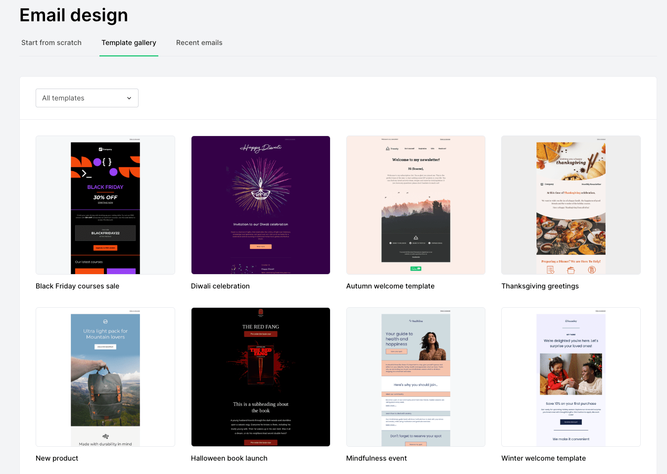Pick the Thanksgiving greetings template preview
The image size is (667, 474).
571,205
